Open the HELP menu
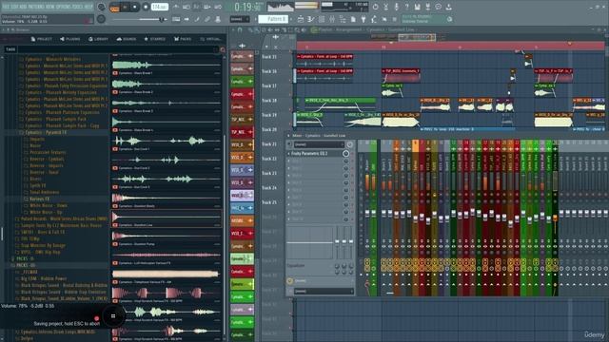The width and height of the screenshot is (609, 342). pos(88,7)
